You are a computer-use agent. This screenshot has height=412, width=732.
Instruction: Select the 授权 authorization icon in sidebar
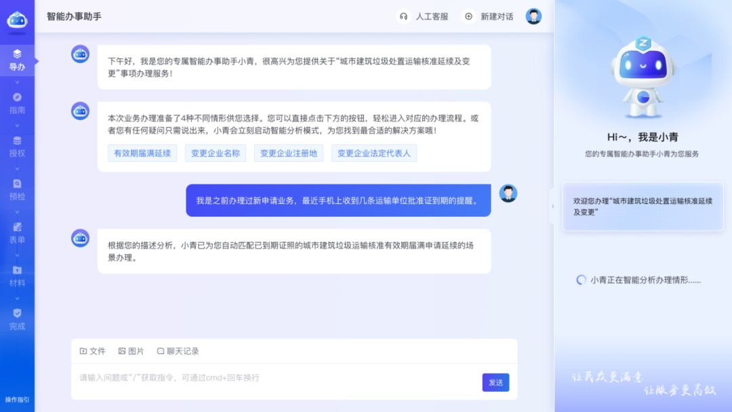tap(17, 141)
